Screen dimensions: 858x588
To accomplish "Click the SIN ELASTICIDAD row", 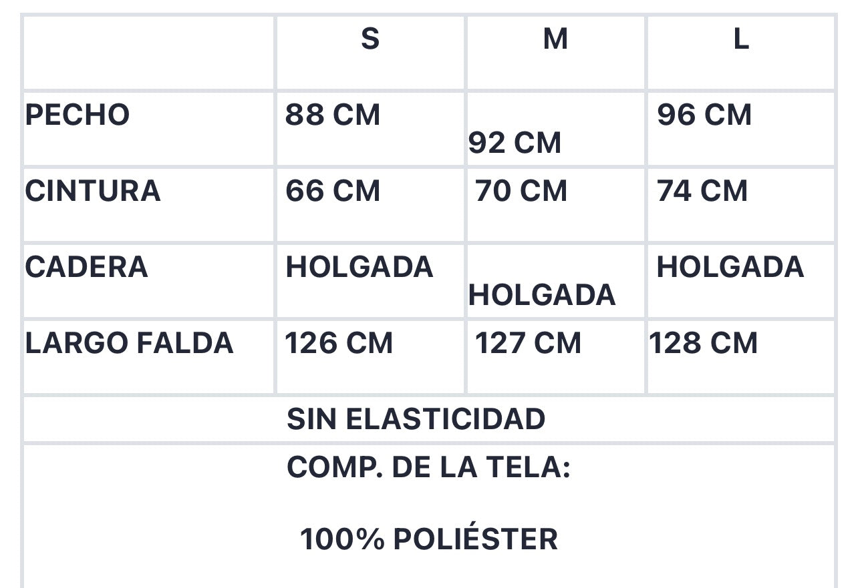I will pyautogui.click(x=429, y=419).
